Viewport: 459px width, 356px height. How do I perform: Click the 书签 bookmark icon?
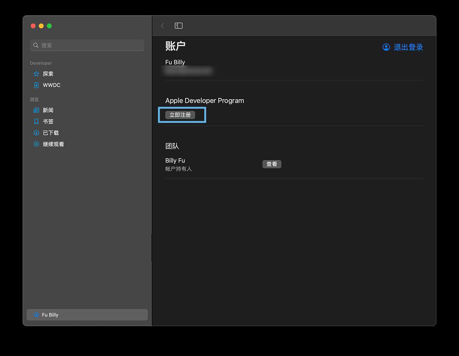point(36,121)
